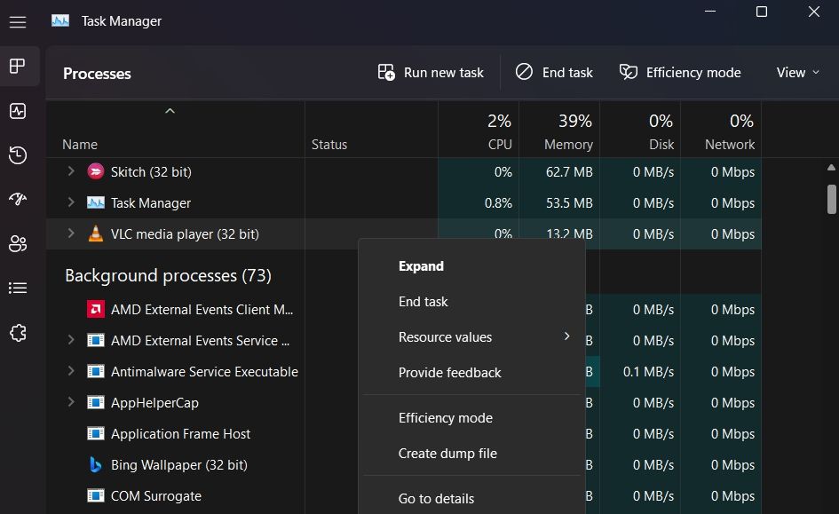Screen dimensions: 839x514
Task: Choose End task from the context menu
Action: coord(472,302)
